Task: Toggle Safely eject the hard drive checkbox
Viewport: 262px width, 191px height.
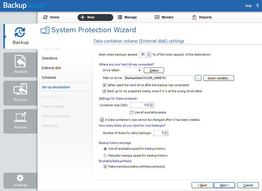Action: click(x=105, y=85)
